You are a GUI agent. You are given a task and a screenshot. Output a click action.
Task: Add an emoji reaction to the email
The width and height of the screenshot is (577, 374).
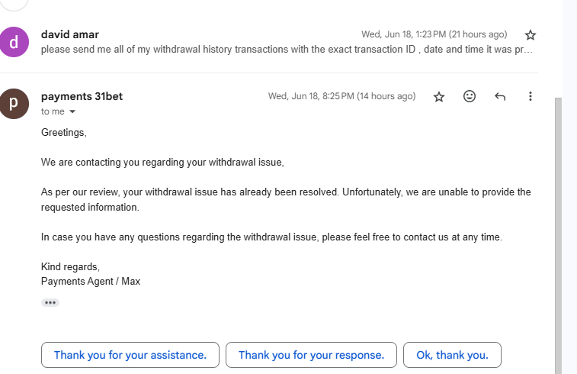(470, 97)
